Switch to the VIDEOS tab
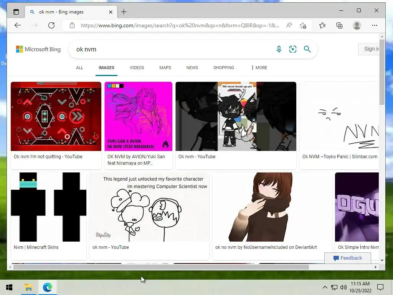Screen dimensions: 393x295 [x=137, y=68]
